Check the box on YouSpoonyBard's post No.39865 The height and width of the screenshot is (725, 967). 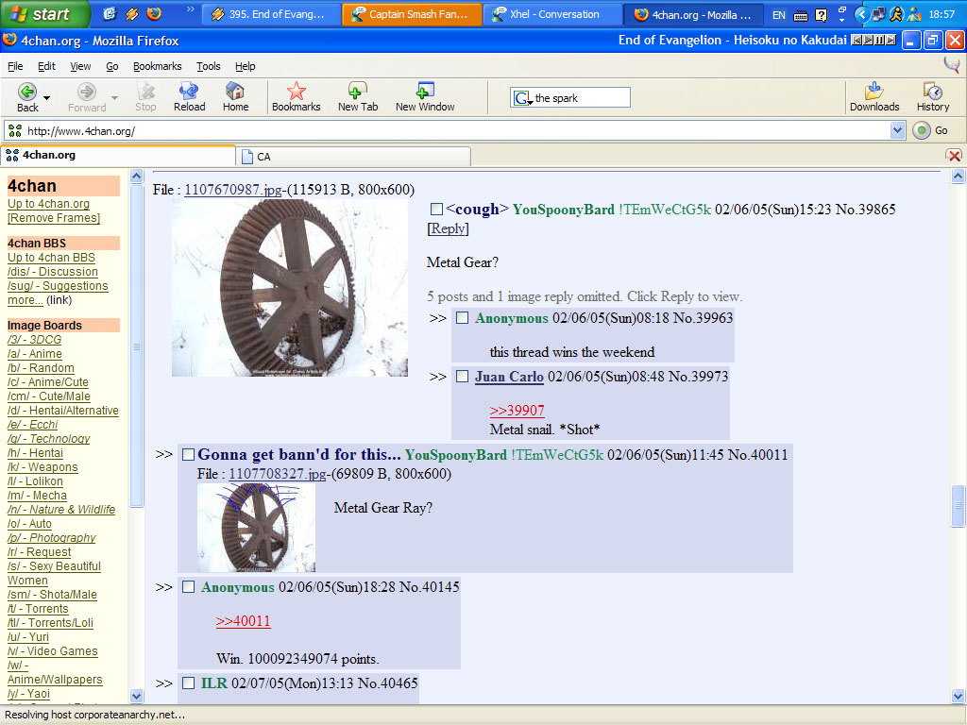pos(435,209)
